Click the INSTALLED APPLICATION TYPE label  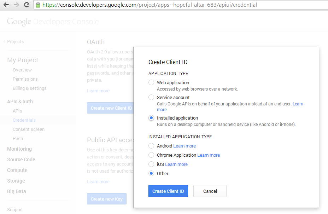point(180,137)
